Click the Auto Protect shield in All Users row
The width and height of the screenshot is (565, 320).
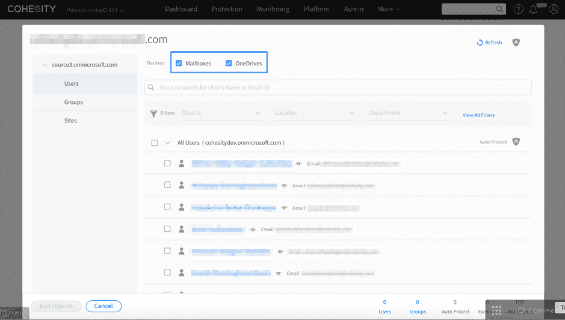516,142
